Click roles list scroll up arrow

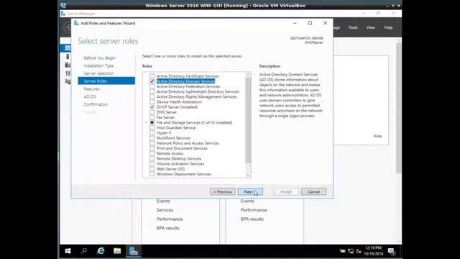(x=248, y=75)
